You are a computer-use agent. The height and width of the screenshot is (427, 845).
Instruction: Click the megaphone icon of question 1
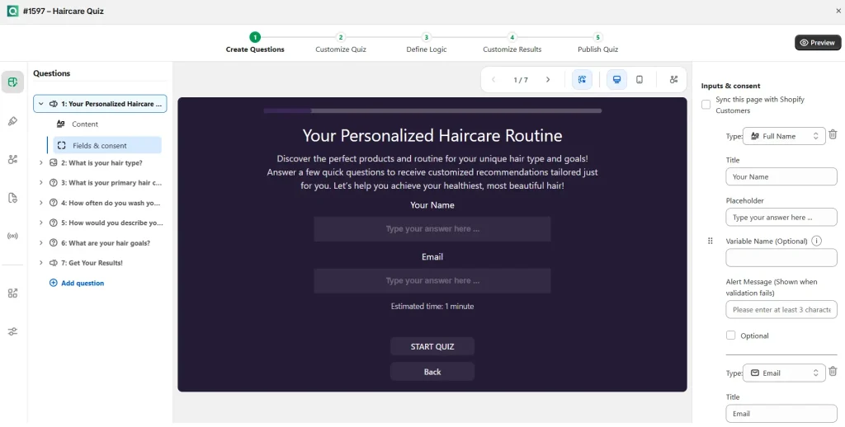[x=54, y=104]
